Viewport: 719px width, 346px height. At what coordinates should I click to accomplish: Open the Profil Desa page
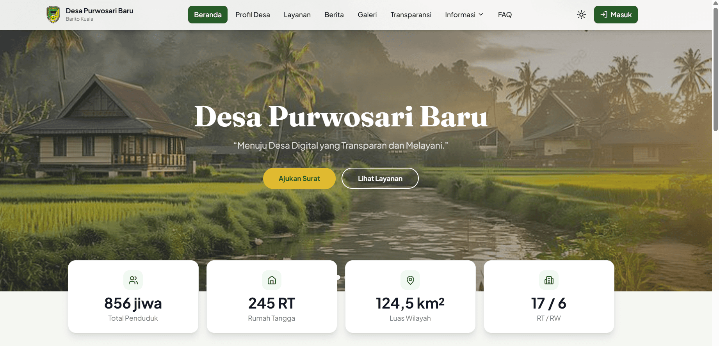coord(253,15)
